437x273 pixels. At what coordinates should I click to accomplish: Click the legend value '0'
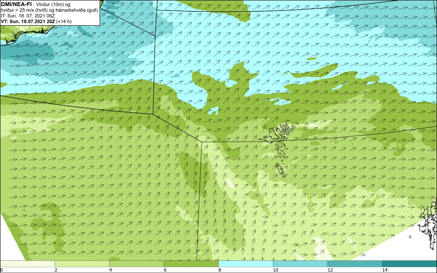[1, 270]
